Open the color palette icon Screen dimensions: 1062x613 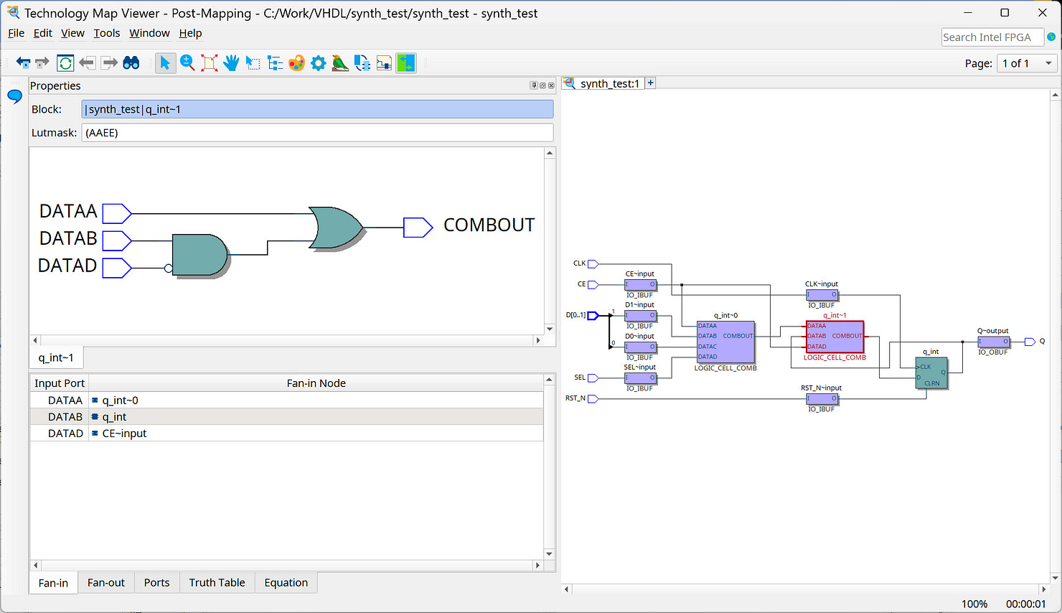click(296, 63)
